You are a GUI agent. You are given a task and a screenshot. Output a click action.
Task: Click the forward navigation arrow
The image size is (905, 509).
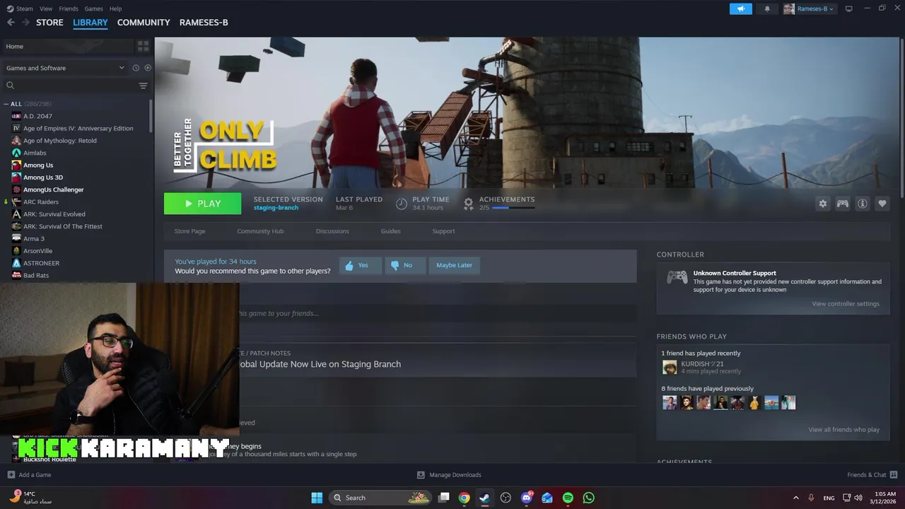[26, 23]
